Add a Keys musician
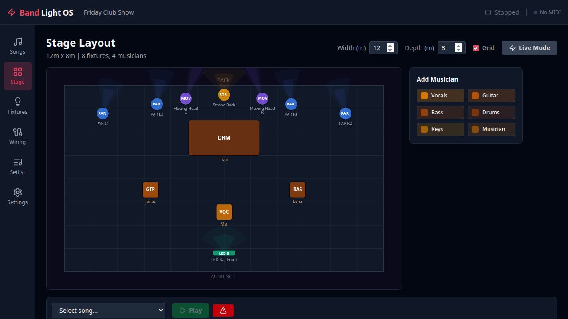Viewport: 568px width, 319px height. 440,129
